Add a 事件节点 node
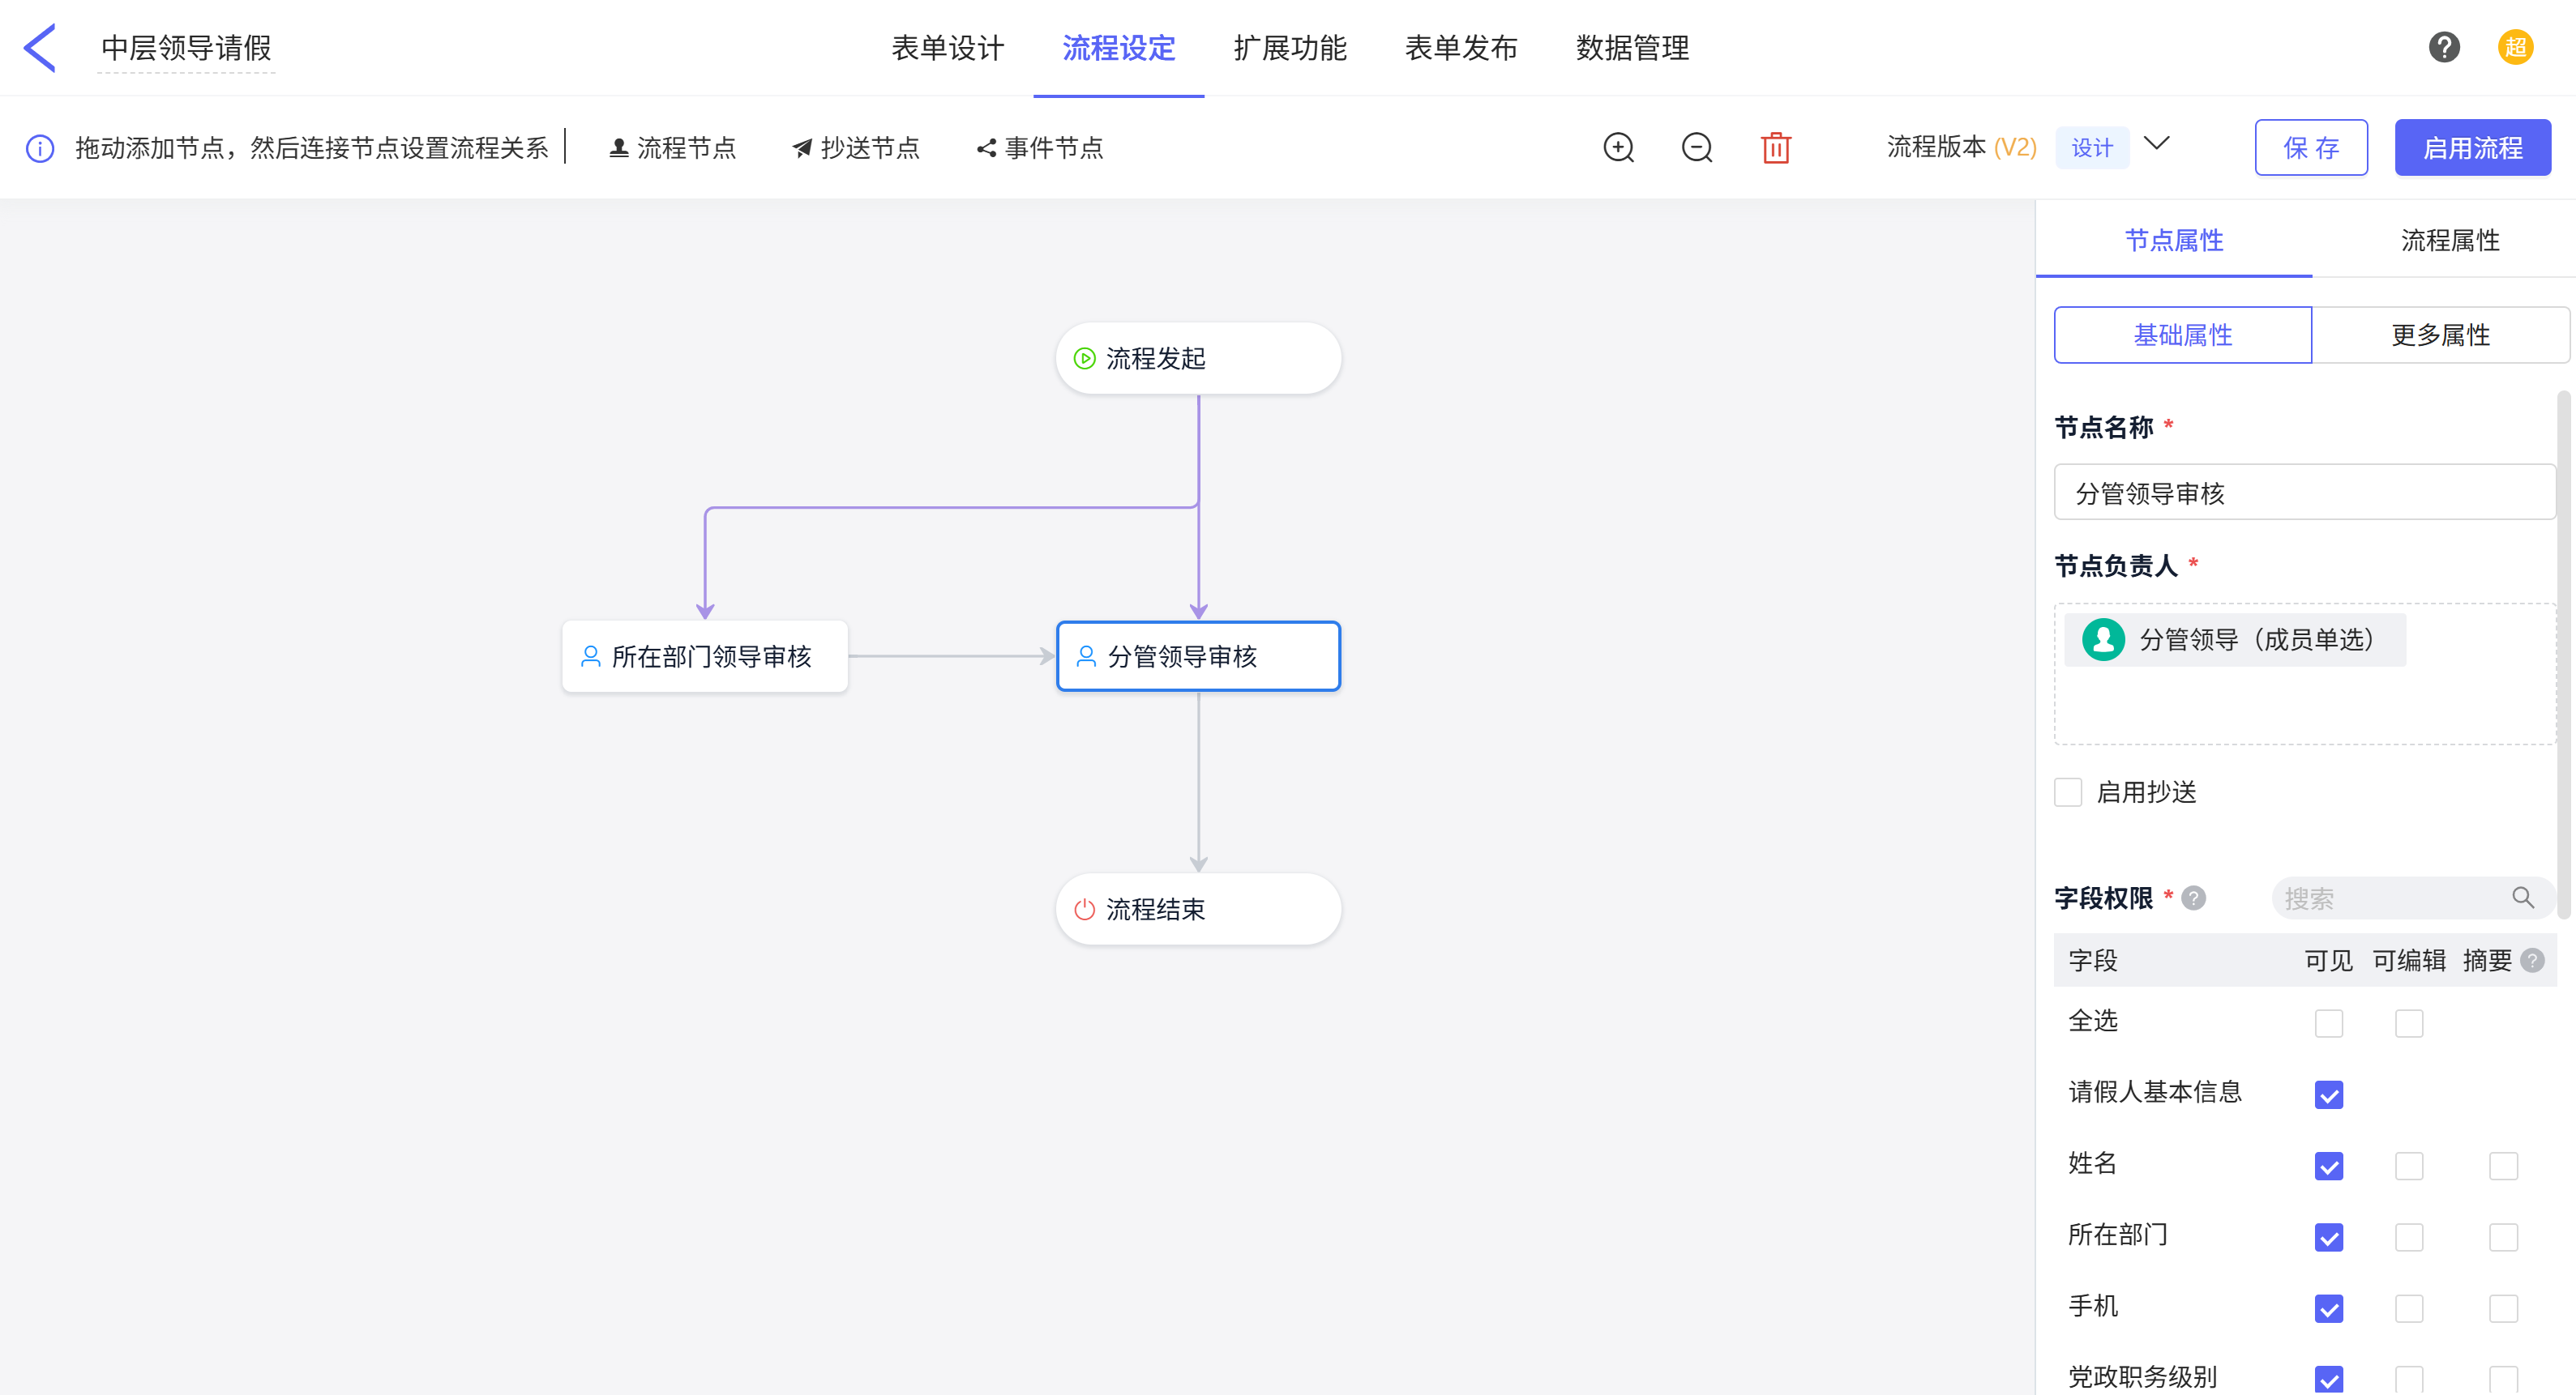Viewport: 2576px width, 1395px height. point(1040,148)
